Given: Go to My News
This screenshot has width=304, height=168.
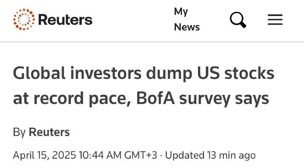Looking at the screenshot, I should (x=187, y=19).
